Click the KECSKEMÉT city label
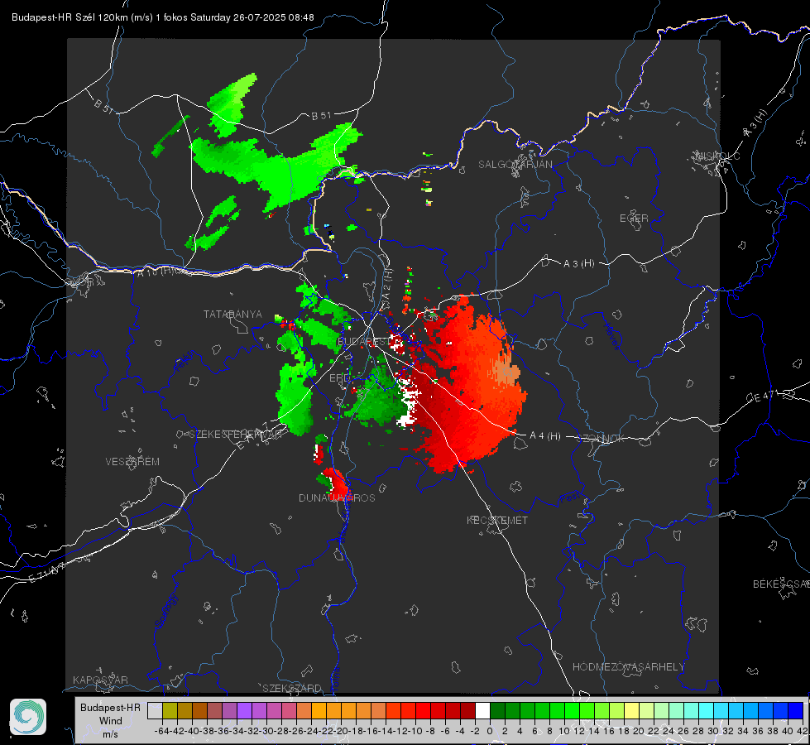This screenshot has height=745, width=810. click(x=497, y=520)
